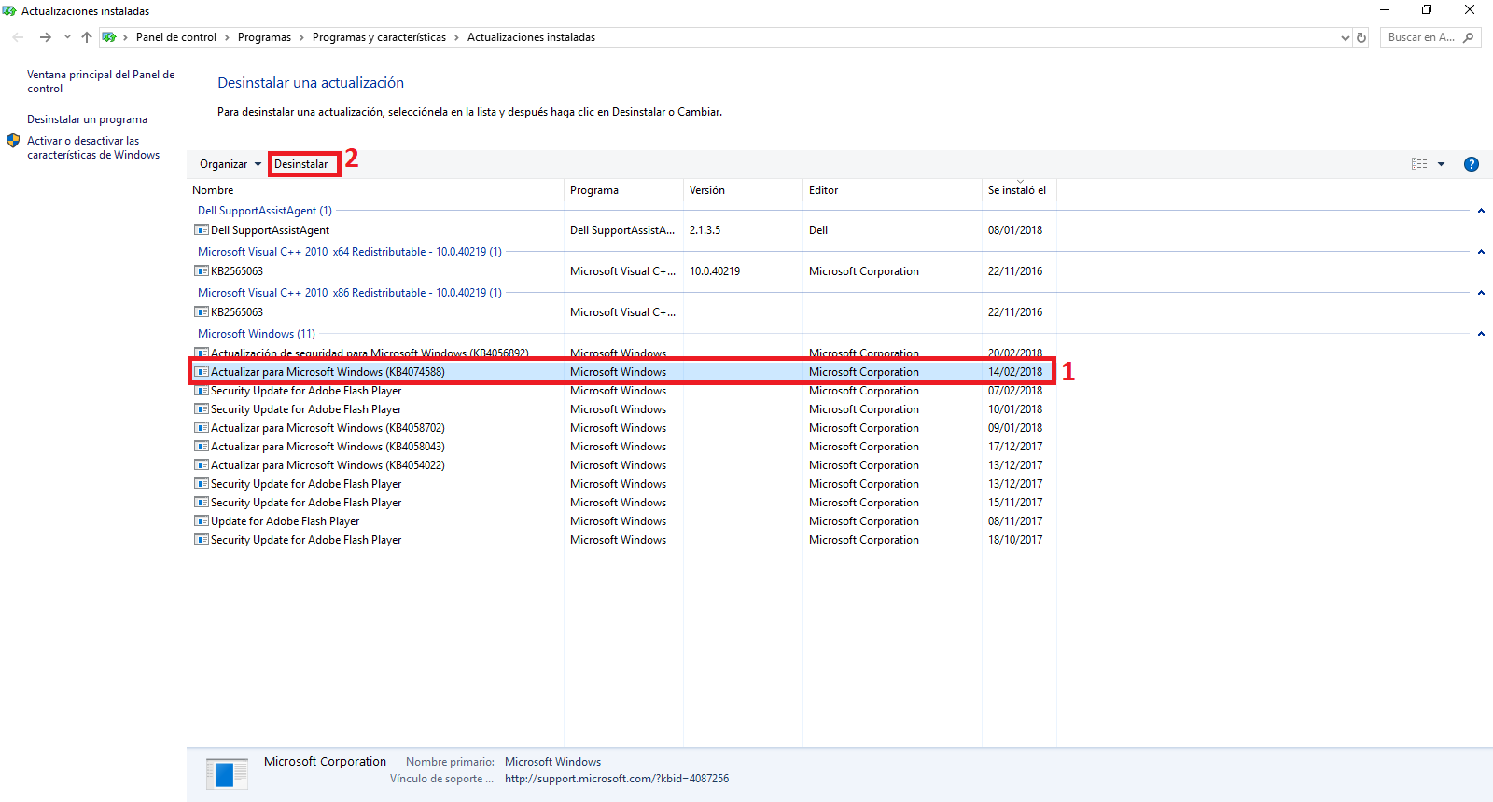
Task: Navigate to Programas breadcrumb
Action: (264, 37)
